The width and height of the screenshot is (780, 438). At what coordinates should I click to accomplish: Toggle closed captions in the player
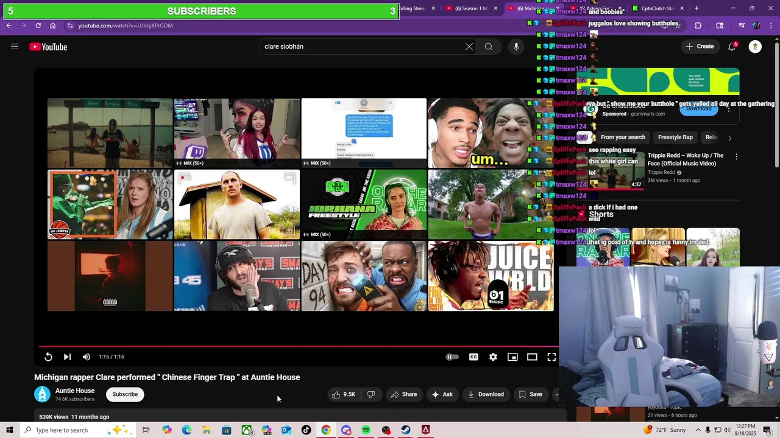click(473, 357)
